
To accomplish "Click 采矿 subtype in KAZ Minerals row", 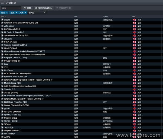I will pos(105,29).
